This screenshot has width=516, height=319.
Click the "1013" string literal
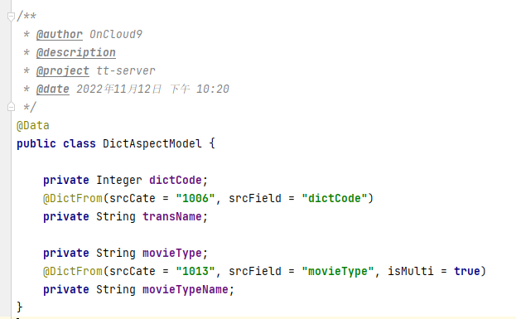[195, 271]
